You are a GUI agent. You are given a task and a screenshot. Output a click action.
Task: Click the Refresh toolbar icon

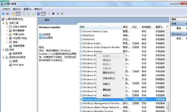click(28, 14)
